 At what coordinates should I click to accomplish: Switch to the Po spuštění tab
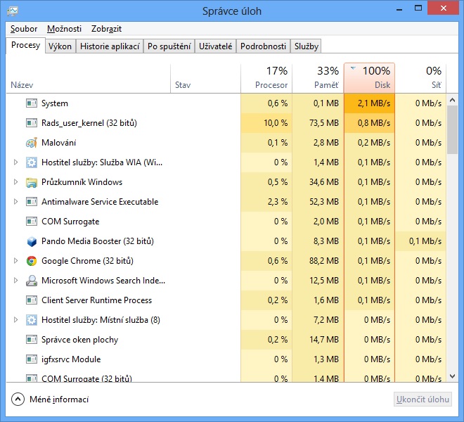tap(169, 46)
